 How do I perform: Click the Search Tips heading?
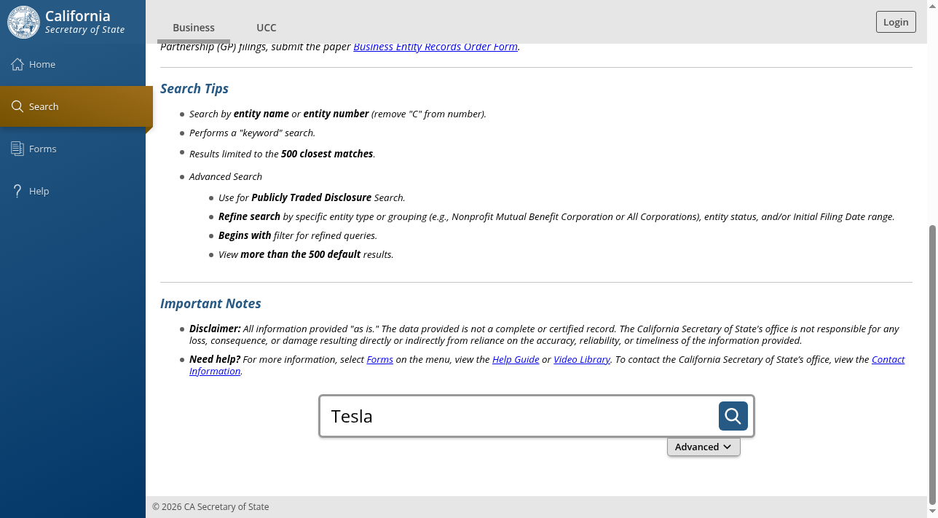[x=194, y=89]
